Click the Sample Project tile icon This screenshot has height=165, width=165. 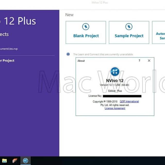[x=129, y=27]
